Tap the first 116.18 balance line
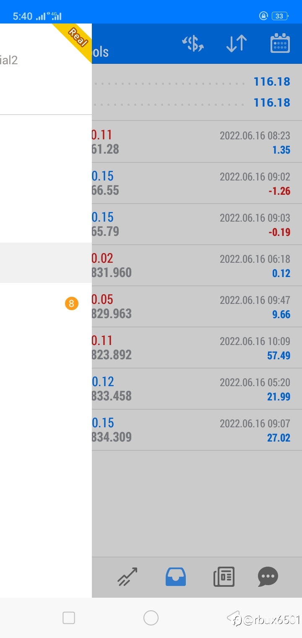This screenshot has width=302, height=638. (x=197, y=81)
